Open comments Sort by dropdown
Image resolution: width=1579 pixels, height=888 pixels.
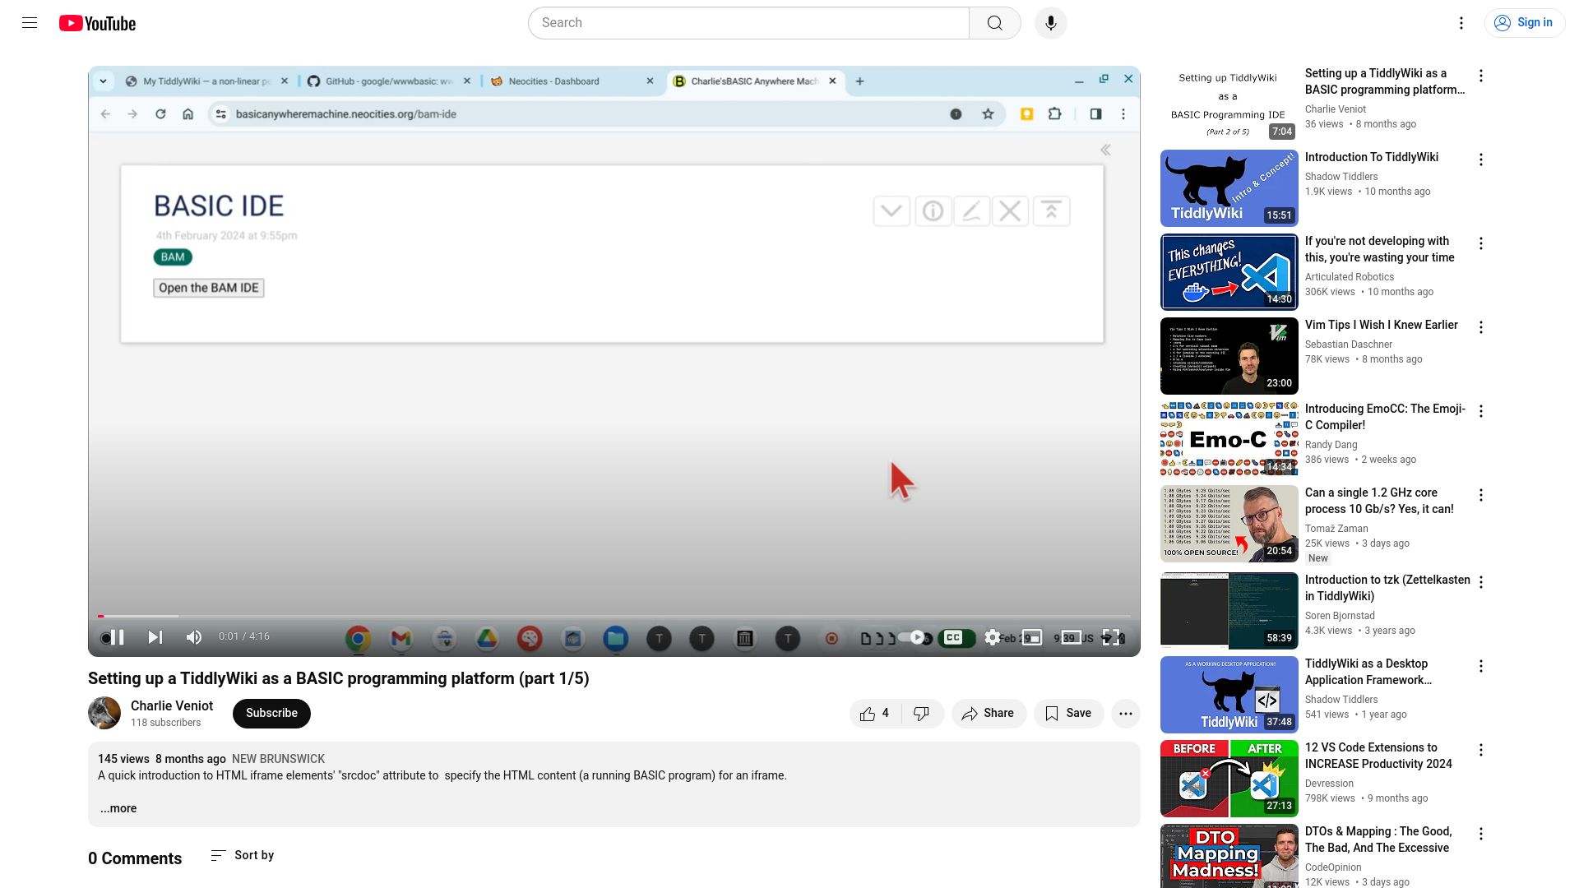[x=242, y=856]
